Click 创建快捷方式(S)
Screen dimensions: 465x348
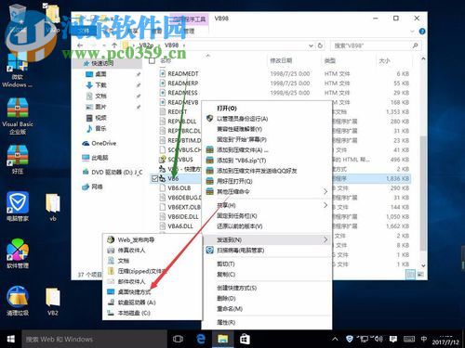pyautogui.click(x=236, y=288)
